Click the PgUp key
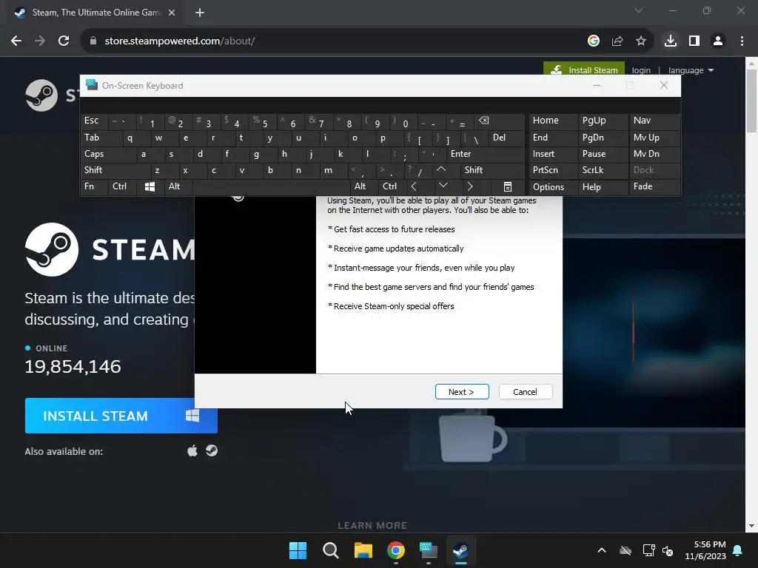 coord(603,121)
